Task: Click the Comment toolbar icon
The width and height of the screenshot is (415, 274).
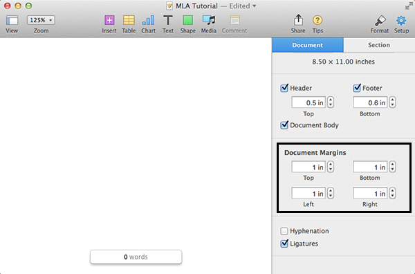Action: click(x=234, y=20)
